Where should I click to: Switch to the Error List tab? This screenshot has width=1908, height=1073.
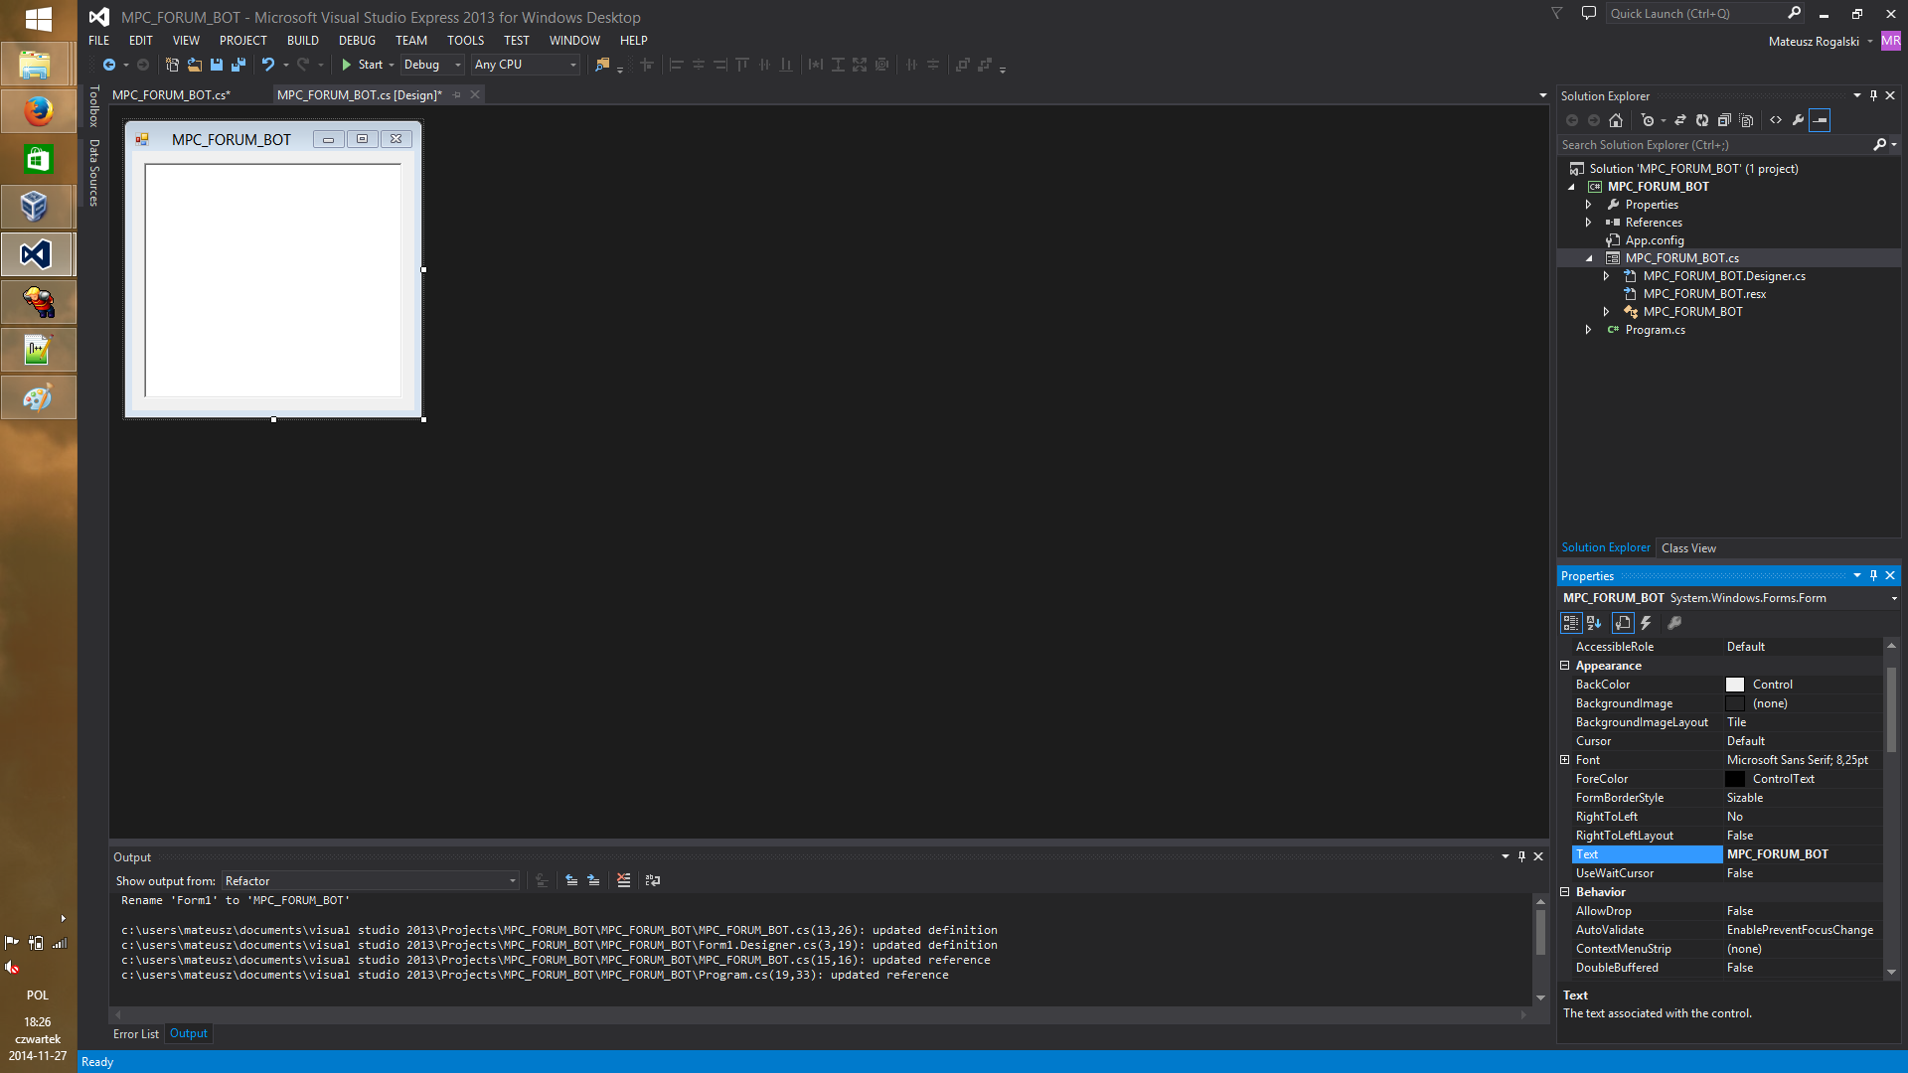[x=136, y=1034]
